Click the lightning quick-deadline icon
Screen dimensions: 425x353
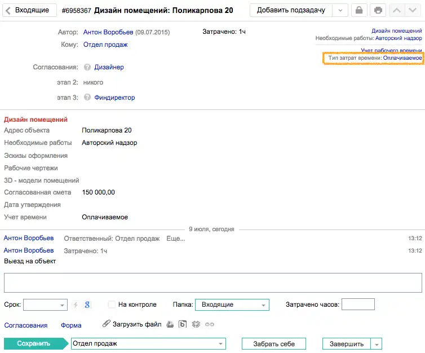click(76, 305)
